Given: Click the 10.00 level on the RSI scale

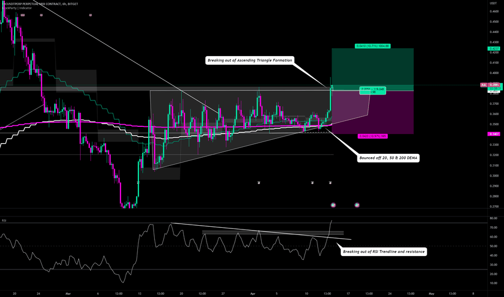Looking at the screenshot, I should (x=493, y=283).
